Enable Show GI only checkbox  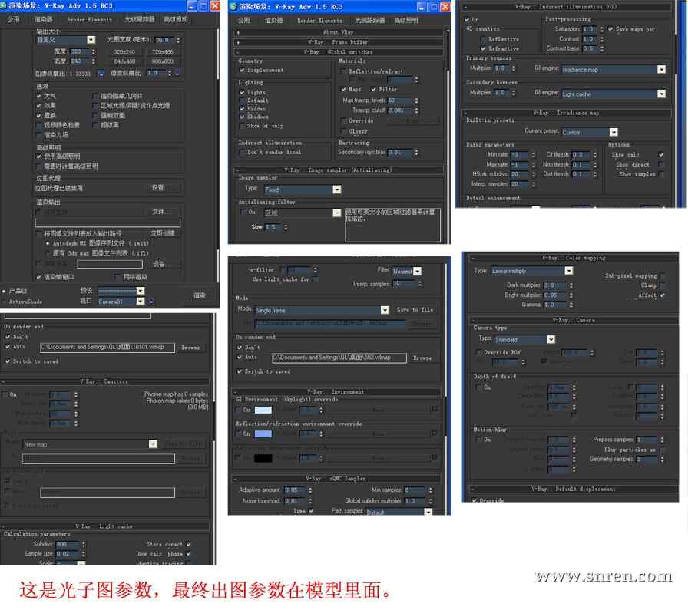coord(242,126)
